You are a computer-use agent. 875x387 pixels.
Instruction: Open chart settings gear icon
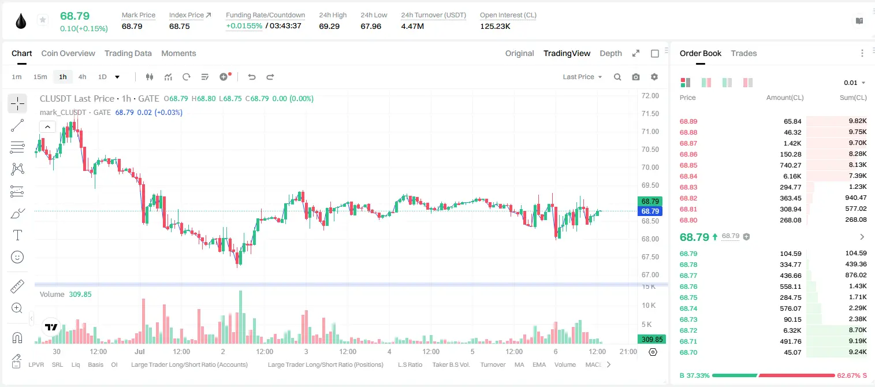click(654, 77)
